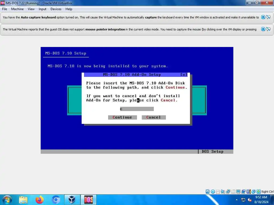The width and height of the screenshot is (274, 205).
Task: Close the Add-On Setup dialog via [x]
Action: [184, 75]
